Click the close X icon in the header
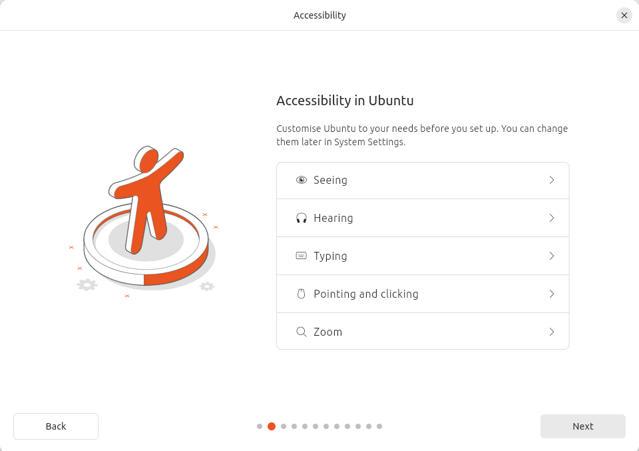 [624, 15]
